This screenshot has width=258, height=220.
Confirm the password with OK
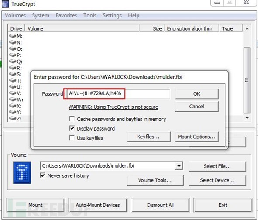(x=197, y=94)
